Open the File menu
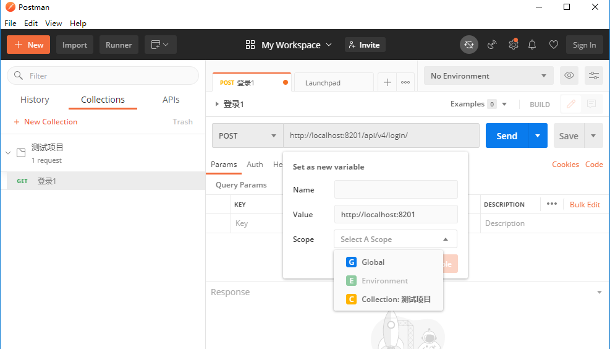Screen dimensions: 610x349 pyautogui.click(x=11, y=23)
